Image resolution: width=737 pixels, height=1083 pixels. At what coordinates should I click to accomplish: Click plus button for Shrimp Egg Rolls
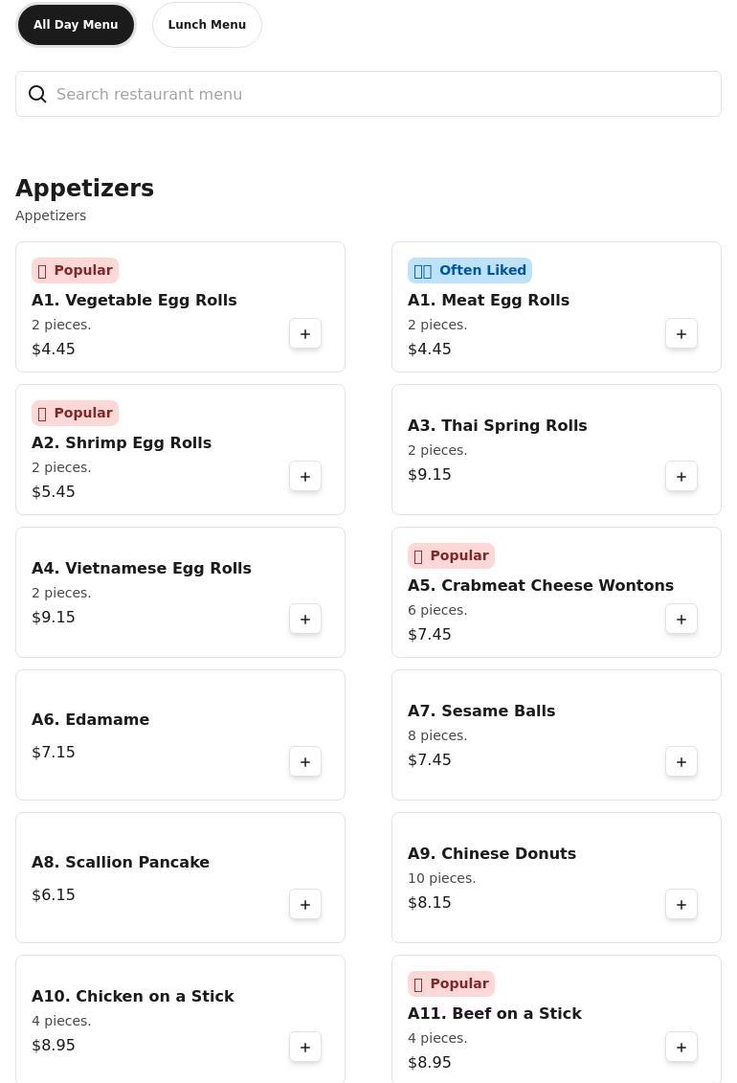[305, 477]
